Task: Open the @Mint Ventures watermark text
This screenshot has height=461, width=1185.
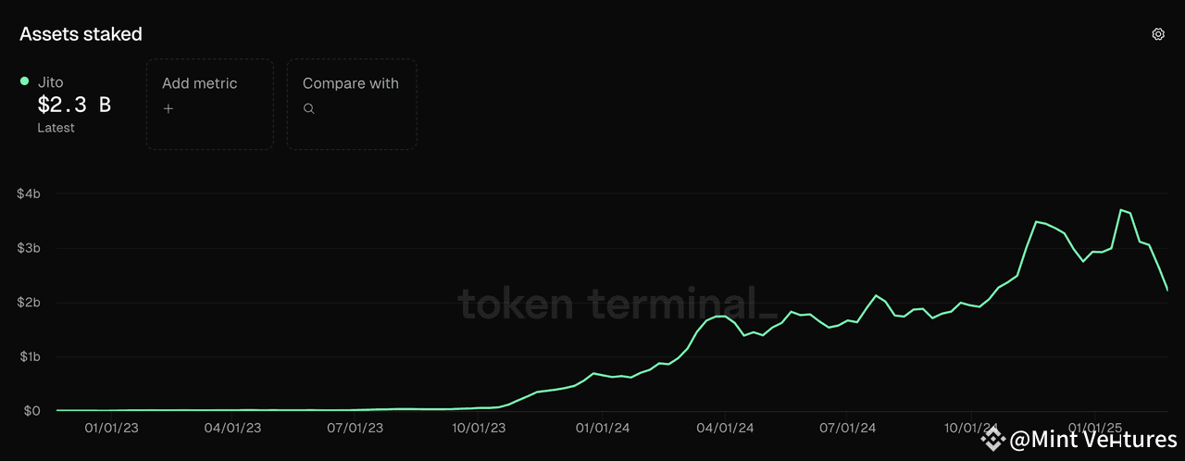Action: tap(1093, 439)
